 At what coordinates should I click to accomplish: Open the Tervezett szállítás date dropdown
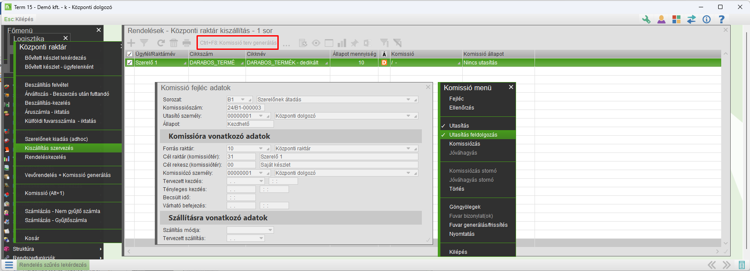click(x=261, y=238)
